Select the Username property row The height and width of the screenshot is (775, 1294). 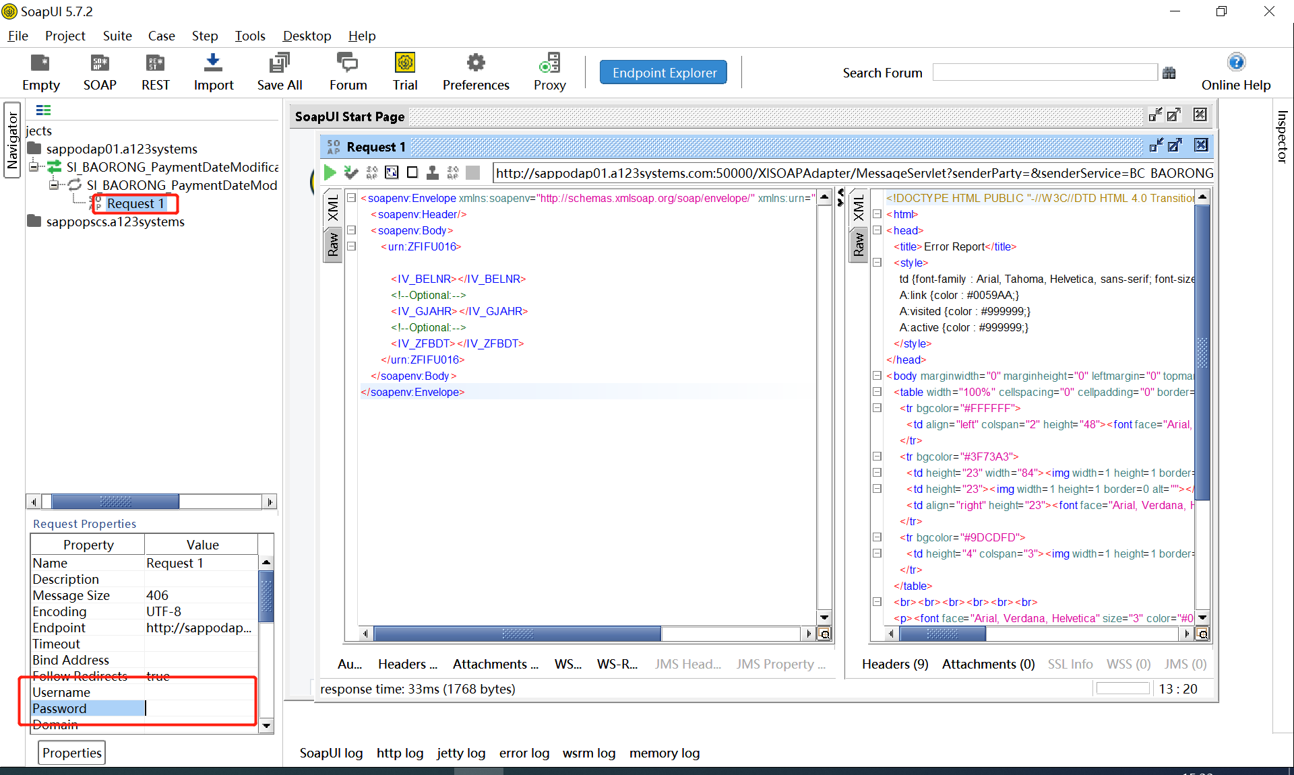144,692
